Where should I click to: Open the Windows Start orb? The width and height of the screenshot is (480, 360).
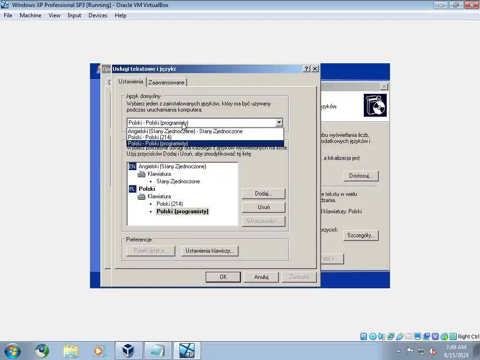[13, 351]
